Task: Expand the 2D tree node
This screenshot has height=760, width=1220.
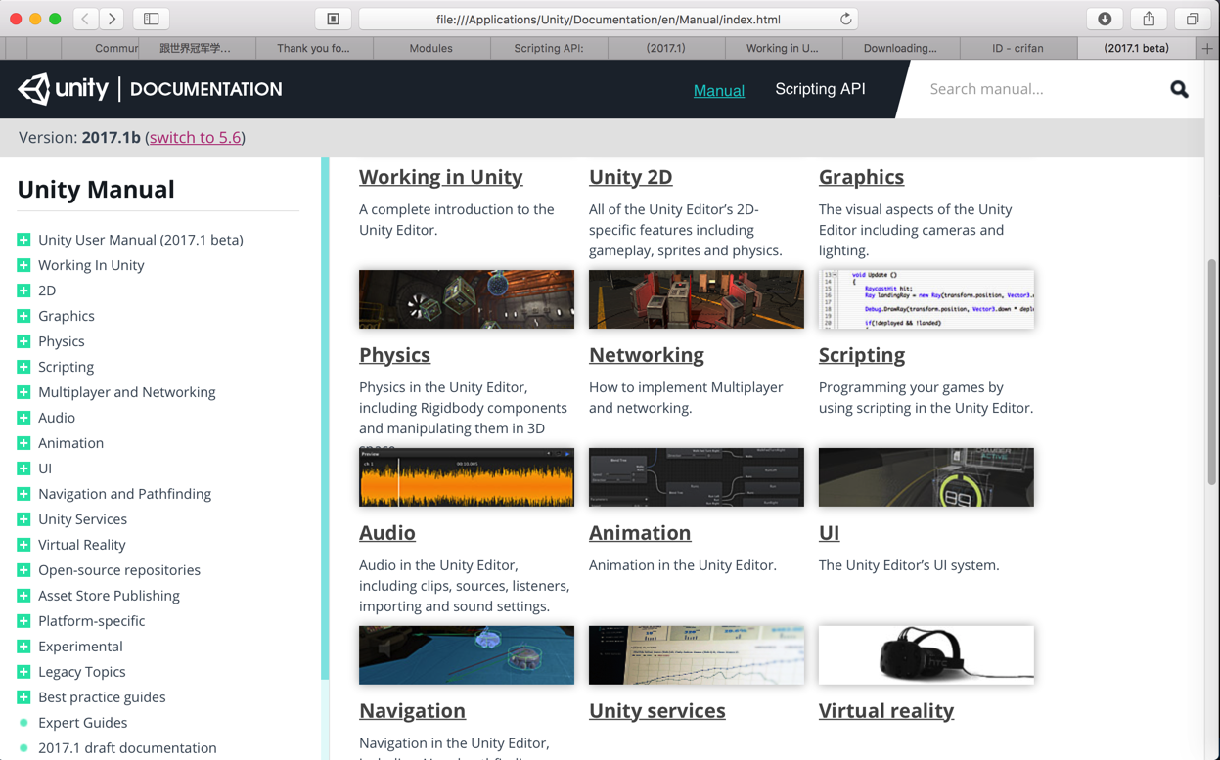Action: click(23, 291)
